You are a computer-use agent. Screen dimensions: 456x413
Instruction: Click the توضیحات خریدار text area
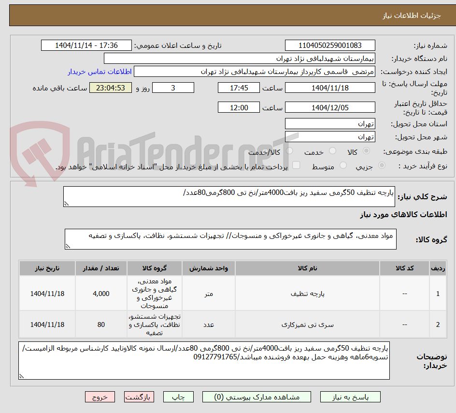tap(204, 360)
